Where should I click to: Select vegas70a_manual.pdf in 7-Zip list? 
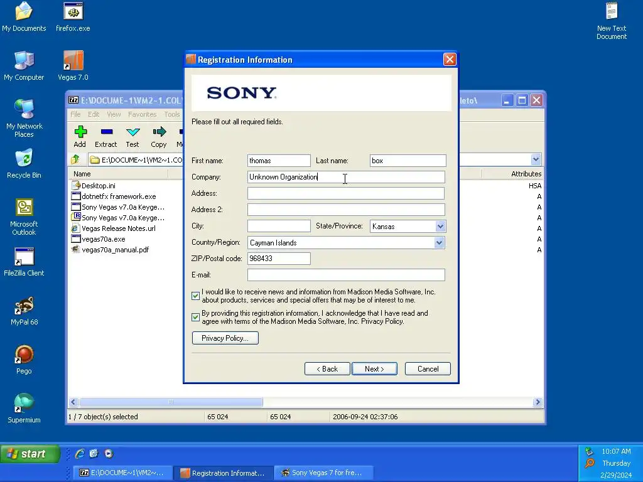point(111,250)
